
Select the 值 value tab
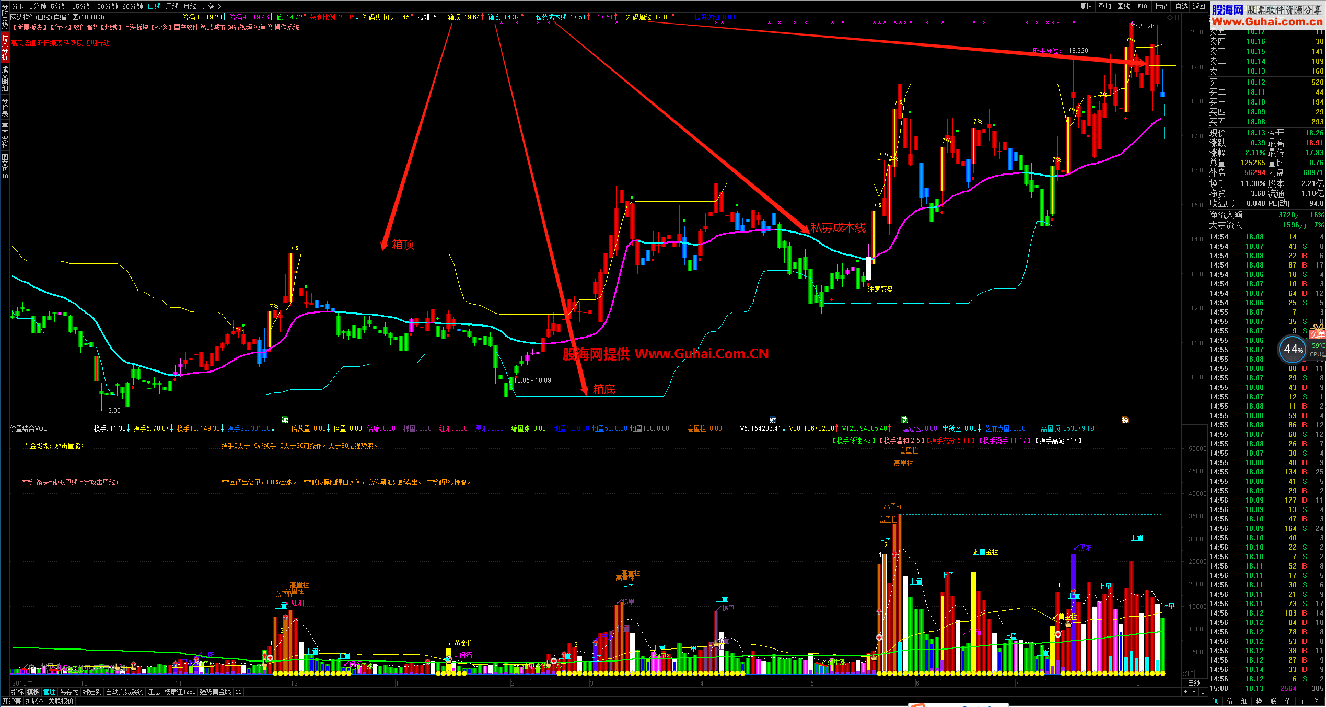pyautogui.click(x=1288, y=701)
